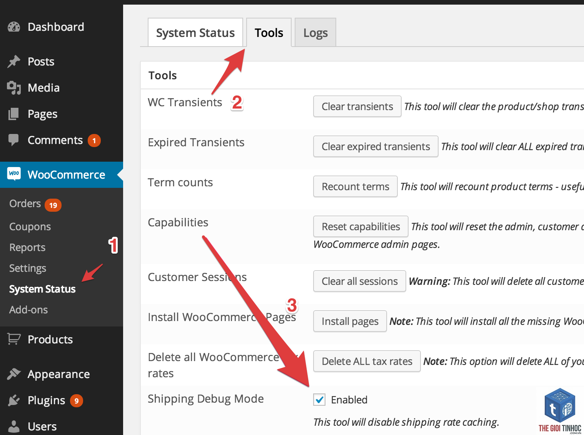Click the Clear expired transients button
584x435 pixels.
pos(376,146)
